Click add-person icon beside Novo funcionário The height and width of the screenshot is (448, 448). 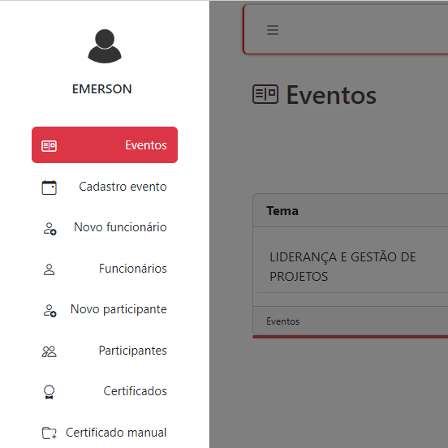(x=50, y=229)
